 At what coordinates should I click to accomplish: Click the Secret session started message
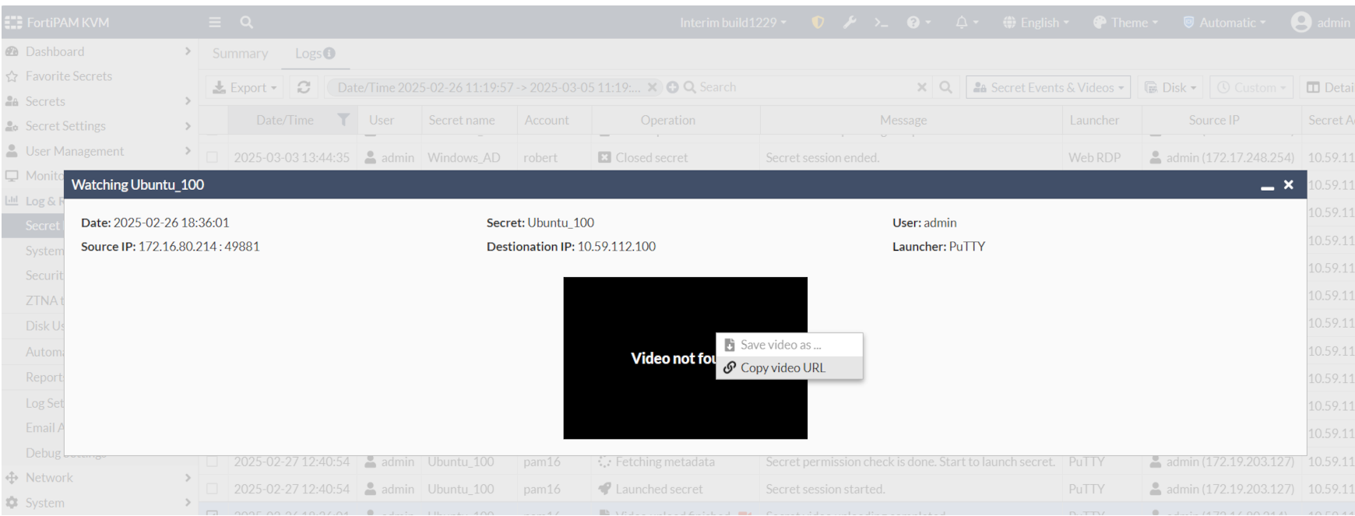coord(825,489)
